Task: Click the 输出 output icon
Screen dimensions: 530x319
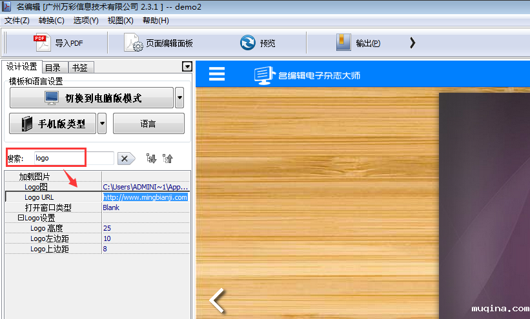Action: pos(343,43)
